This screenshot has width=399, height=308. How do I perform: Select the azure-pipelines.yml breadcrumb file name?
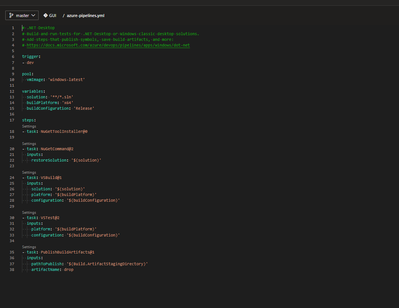click(x=86, y=16)
